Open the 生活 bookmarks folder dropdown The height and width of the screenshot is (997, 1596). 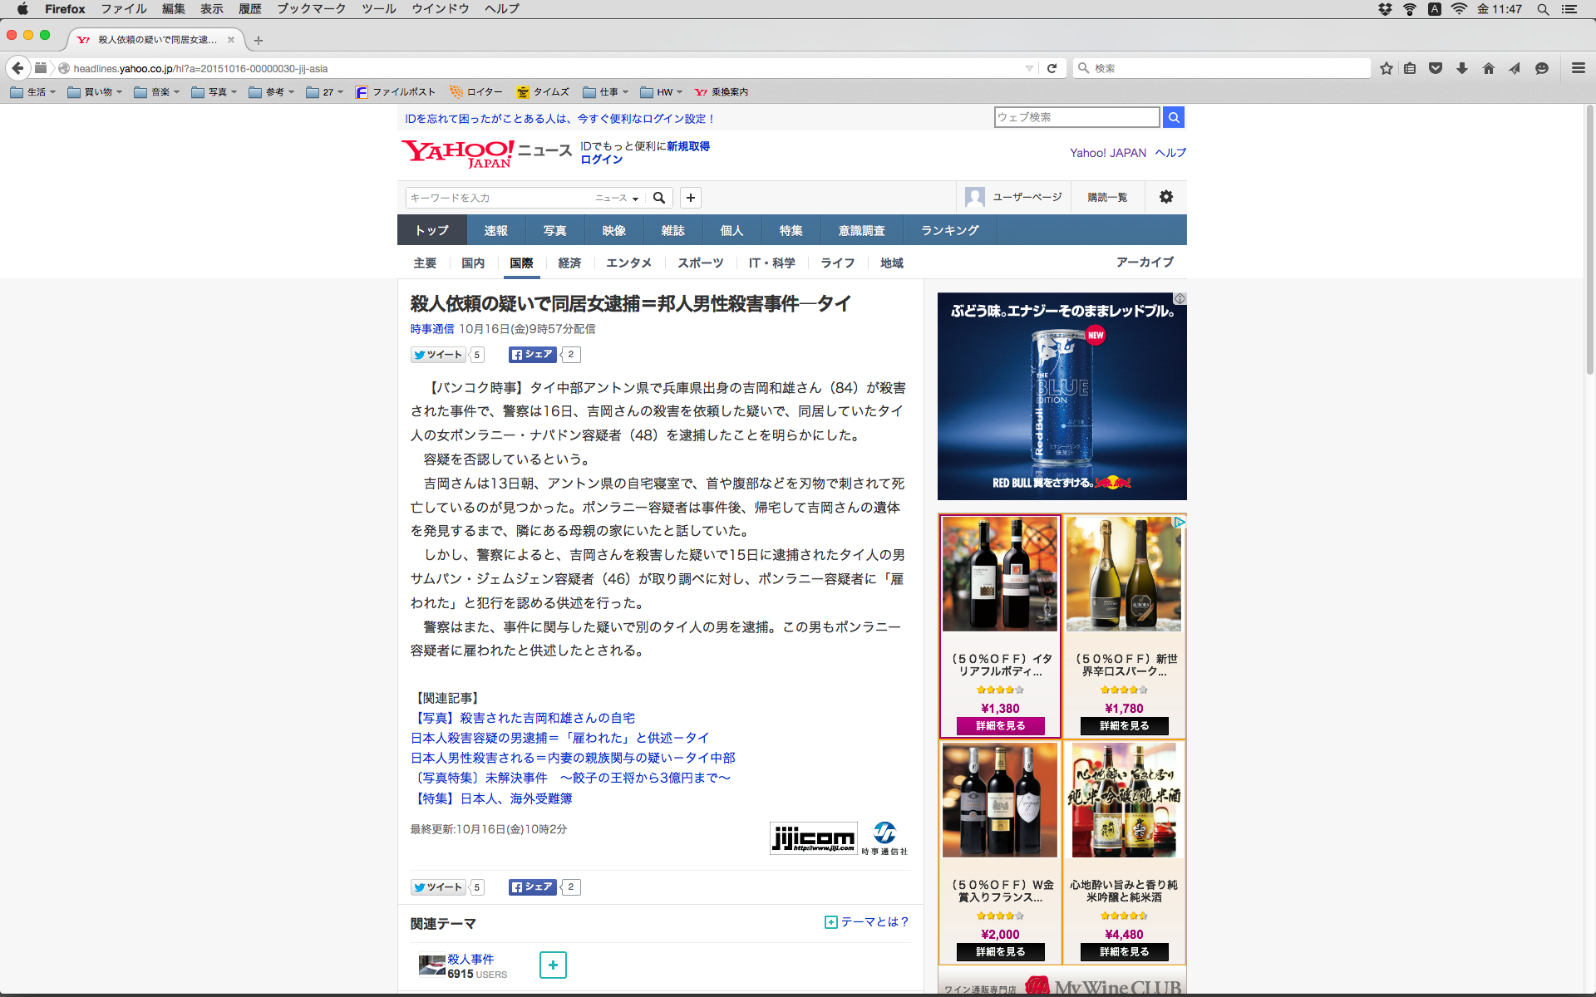point(33,92)
